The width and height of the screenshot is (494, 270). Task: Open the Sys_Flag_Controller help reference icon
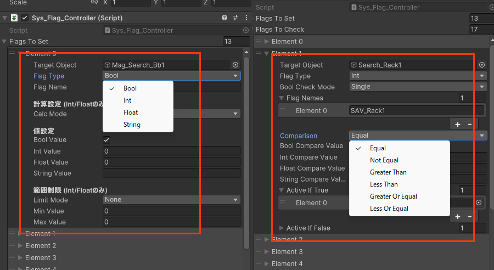[x=224, y=18]
